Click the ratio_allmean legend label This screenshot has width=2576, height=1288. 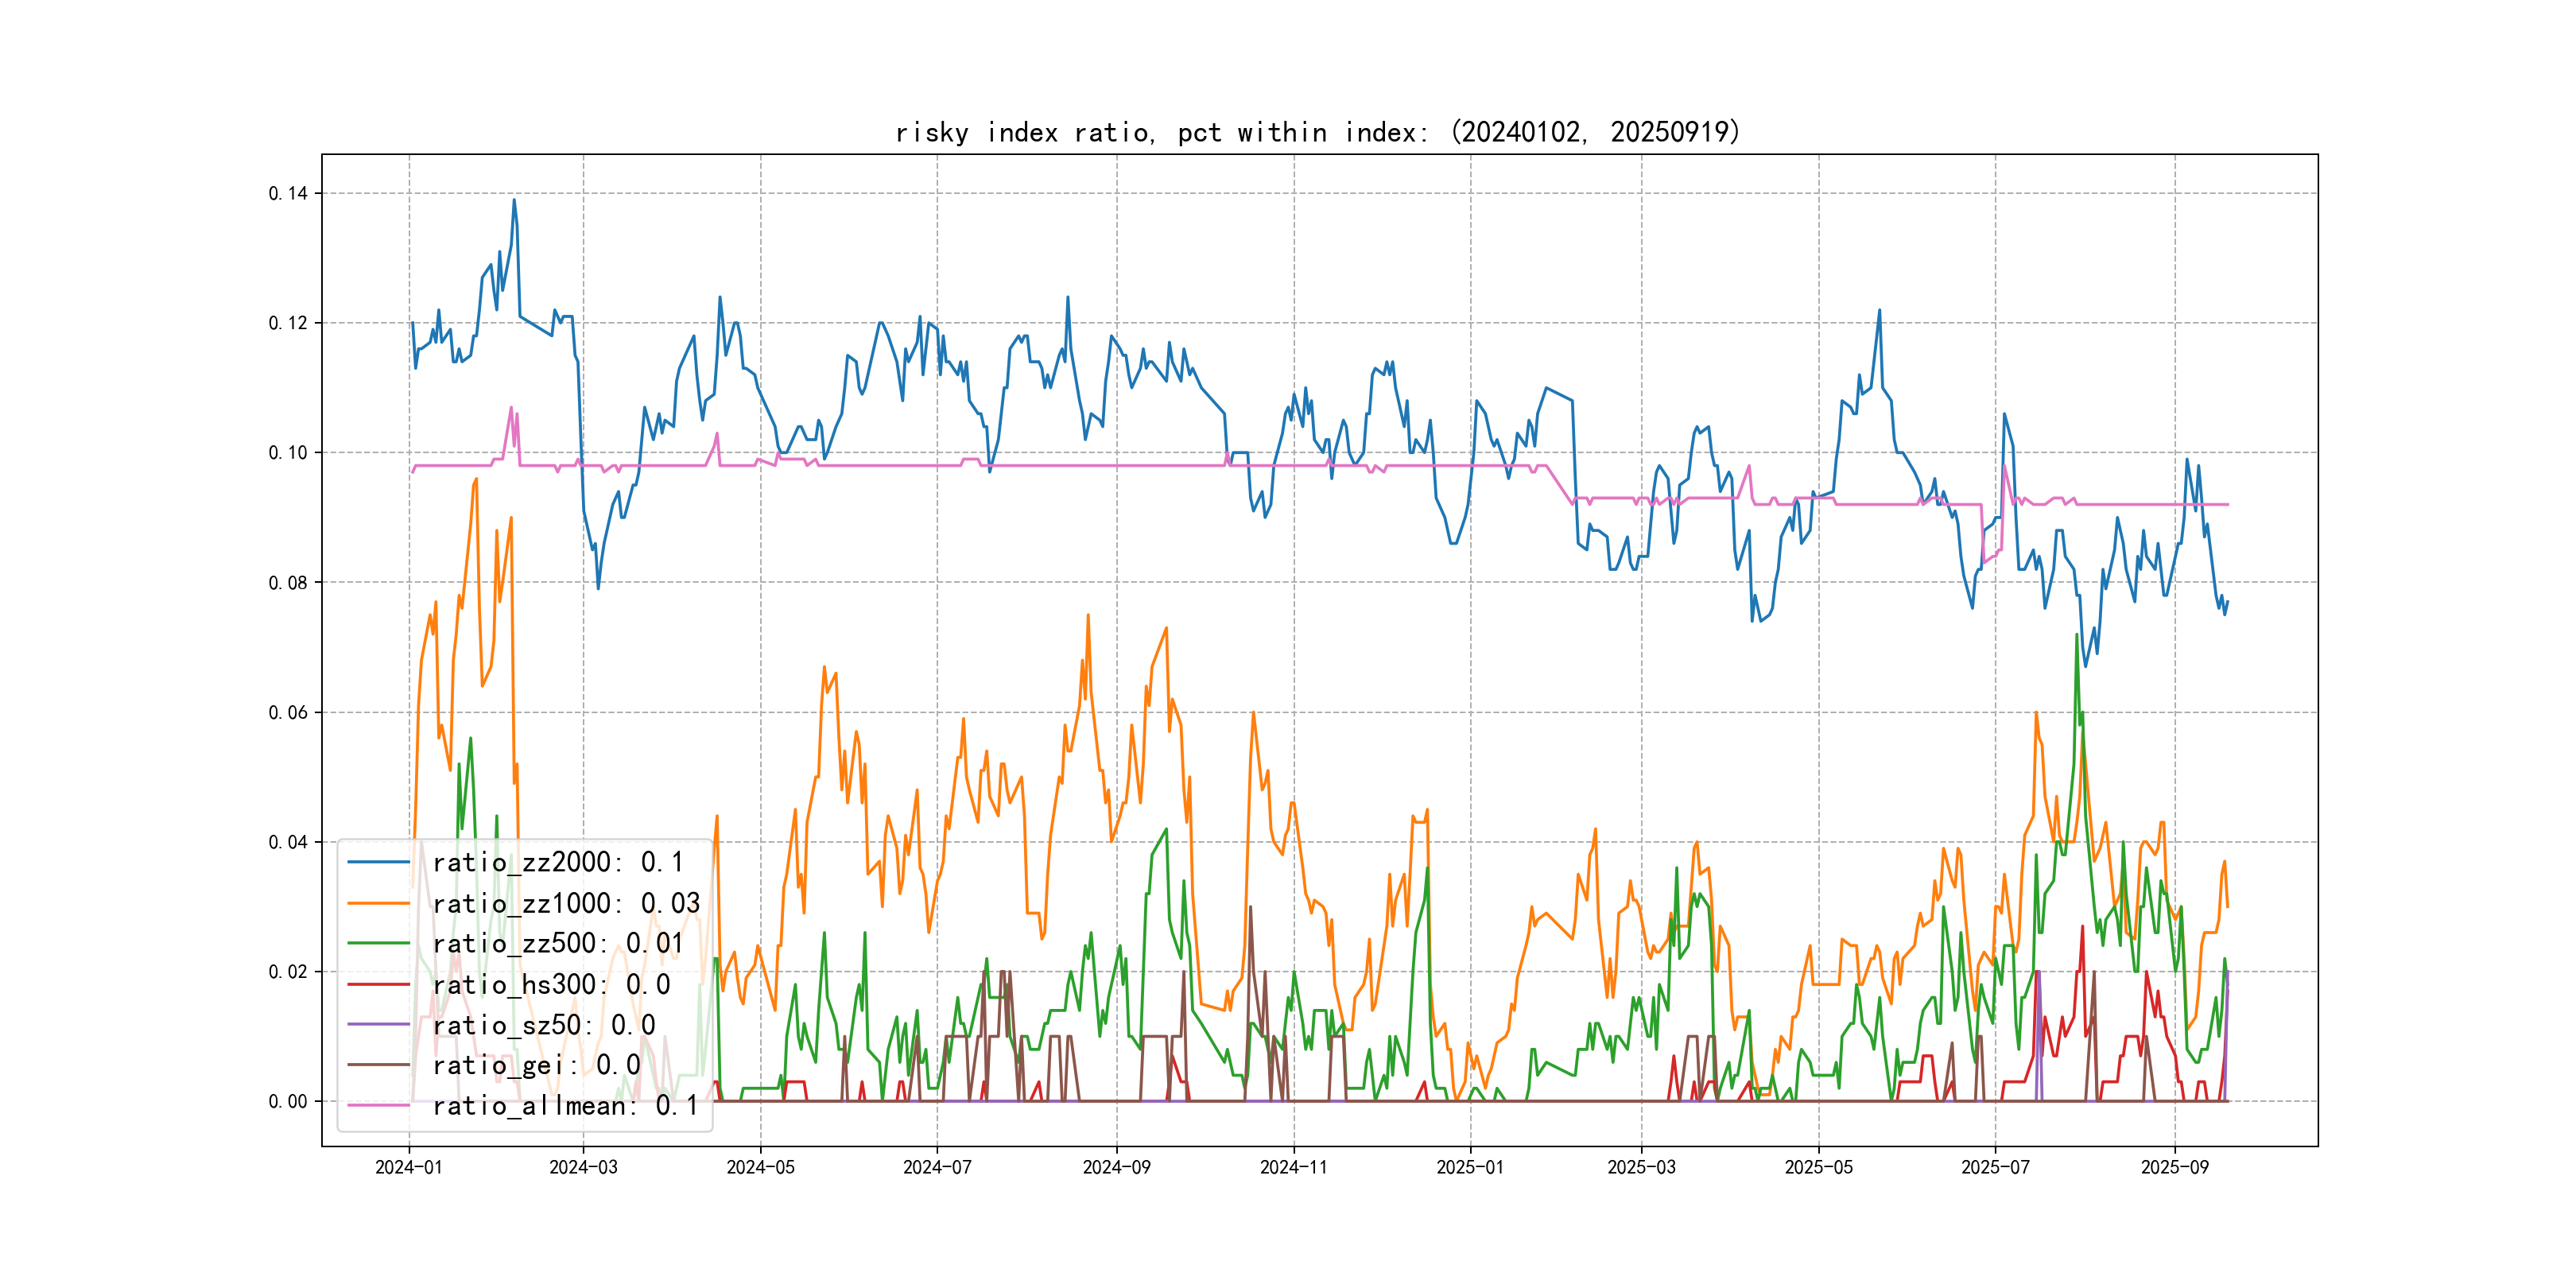click(x=565, y=1106)
